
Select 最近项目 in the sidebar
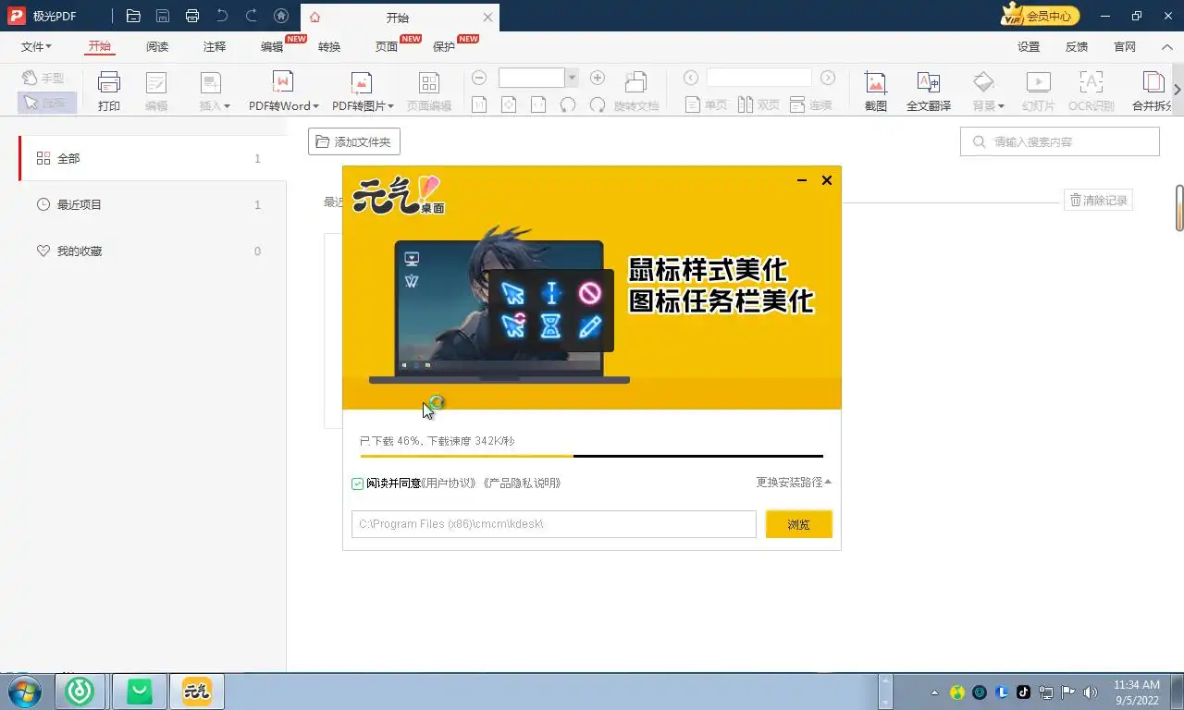(x=153, y=204)
